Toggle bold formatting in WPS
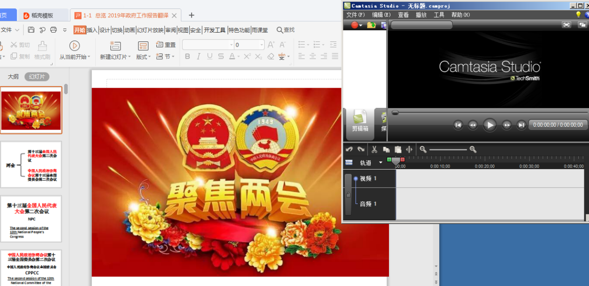Viewport: 589px width, 286px height. point(187,56)
